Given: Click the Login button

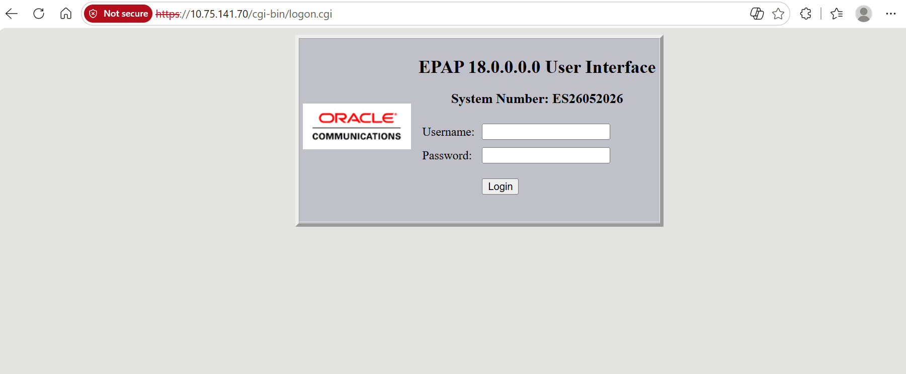Looking at the screenshot, I should click(500, 186).
